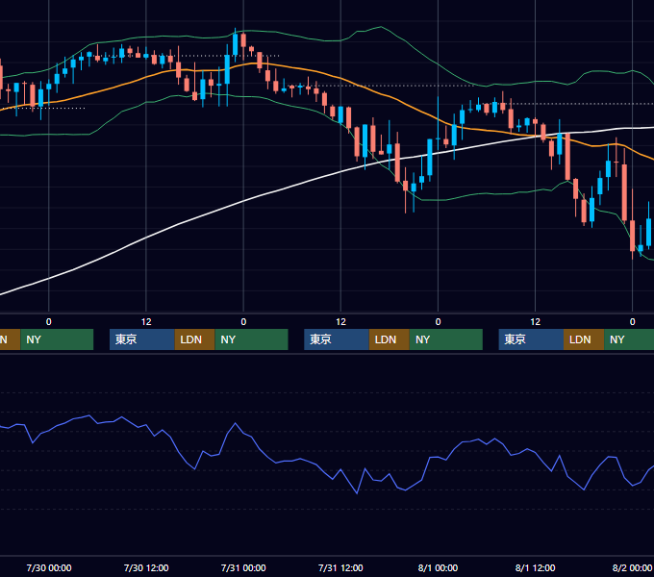Image resolution: width=654 pixels, height=577 pixels.
Task: Click the 7/30 12:00 date label
Action: tap(146, 567)
